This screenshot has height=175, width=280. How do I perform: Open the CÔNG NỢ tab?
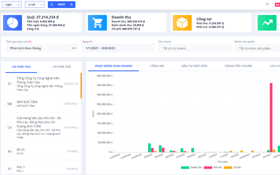(x=157, y=66)
